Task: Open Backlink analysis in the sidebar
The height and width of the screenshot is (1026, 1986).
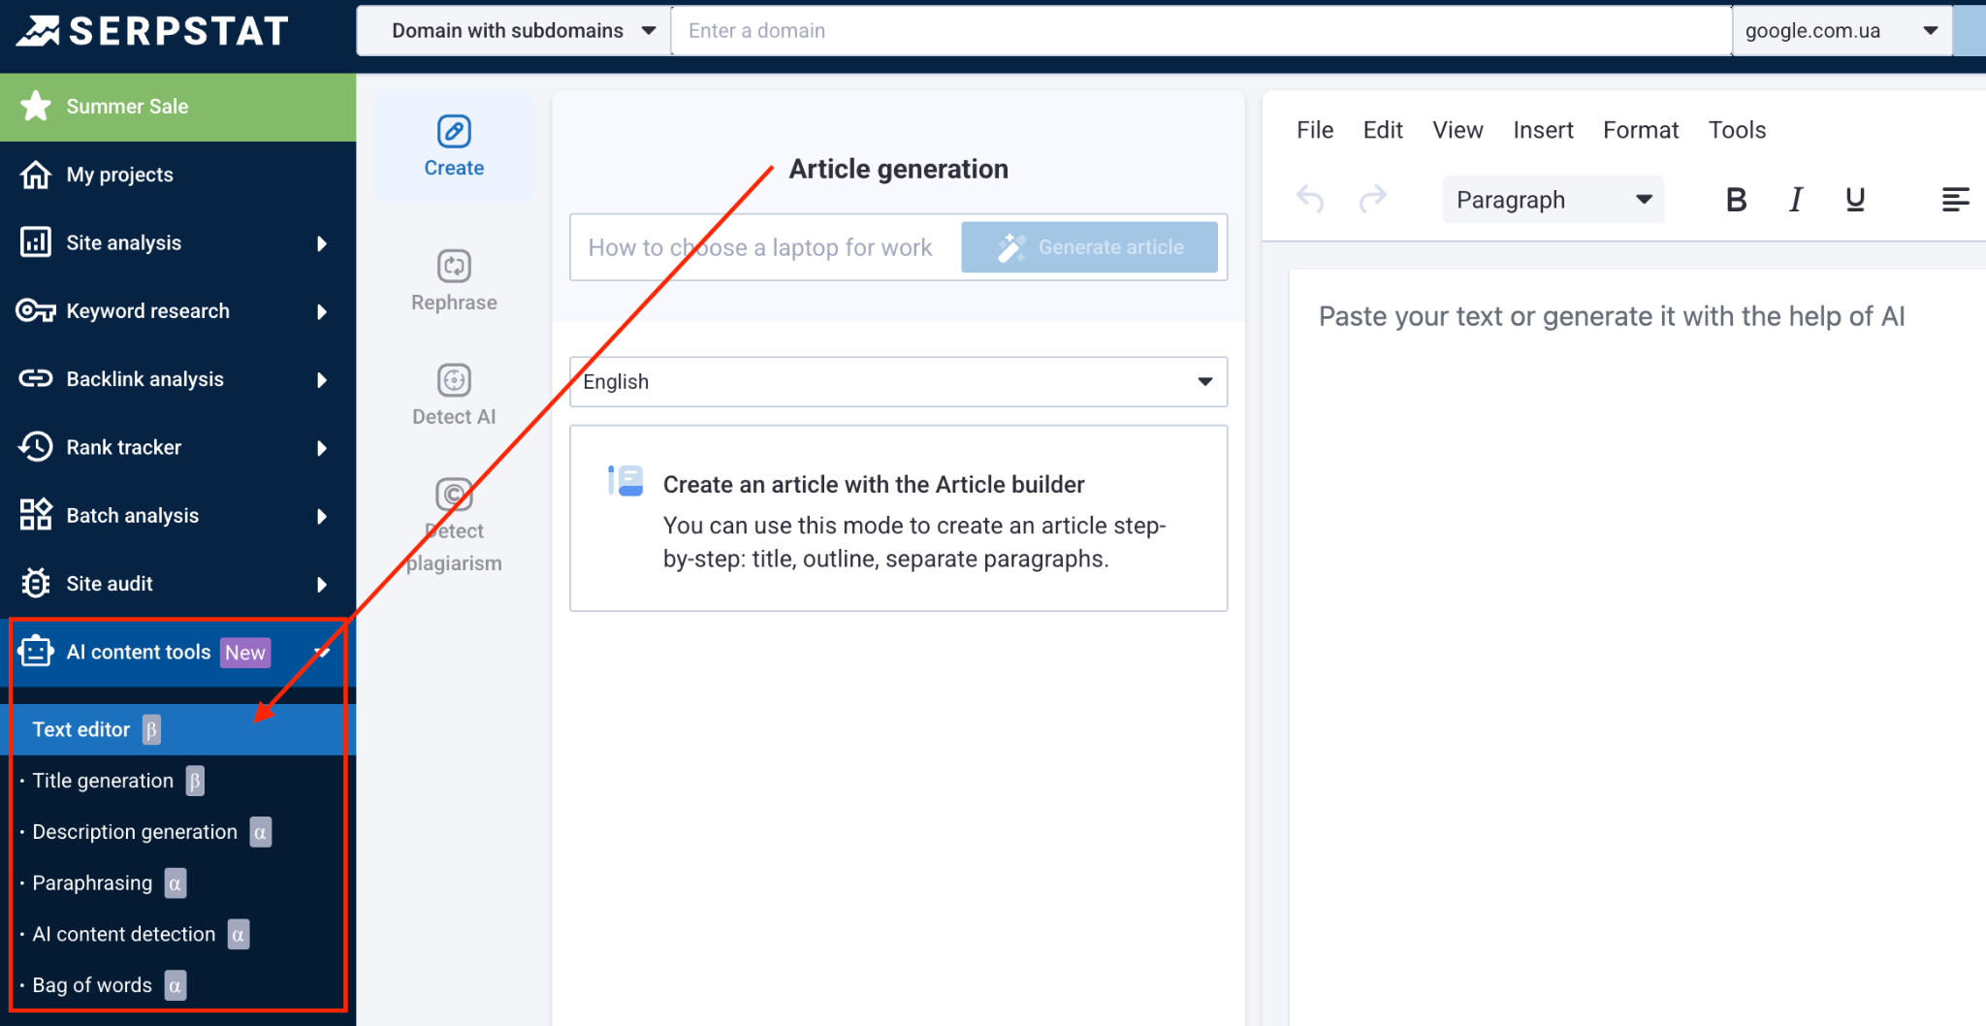Action: click(x=145, y=378)
